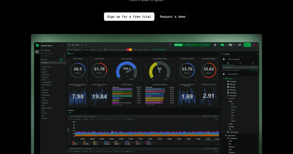
Task: Select the Windows room
Action: pyautogui.click(x=45, y=119)
